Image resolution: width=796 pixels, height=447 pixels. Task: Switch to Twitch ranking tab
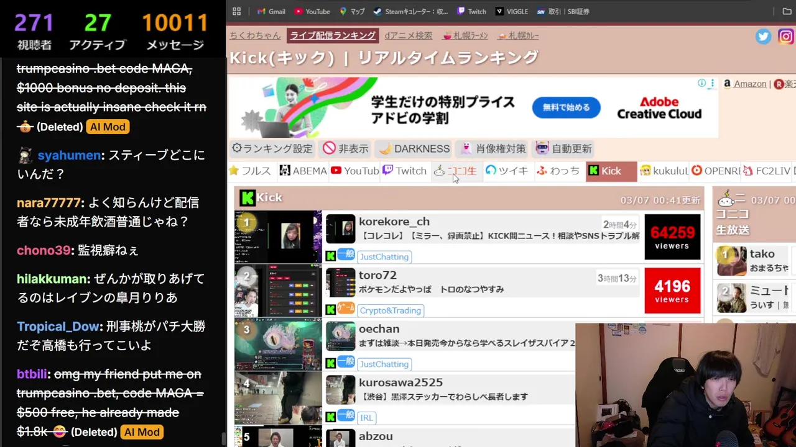[x=405, y=171]
